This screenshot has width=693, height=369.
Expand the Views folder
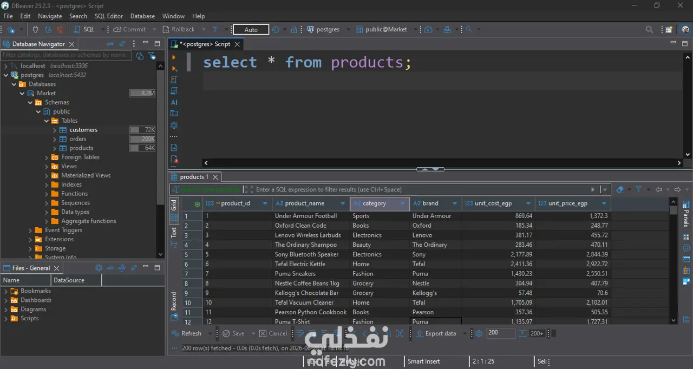47,166
